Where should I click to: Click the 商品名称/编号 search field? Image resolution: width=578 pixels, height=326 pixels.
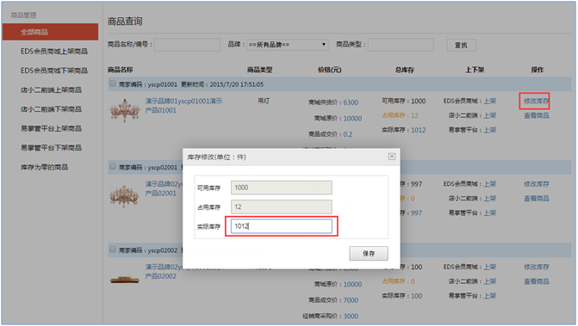[x=187, y=45]
